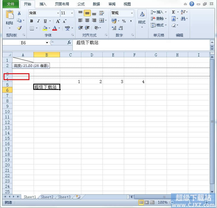This screenshot has width=217, height=208.
Task: Toggle bold formatting
Action: 31,21
